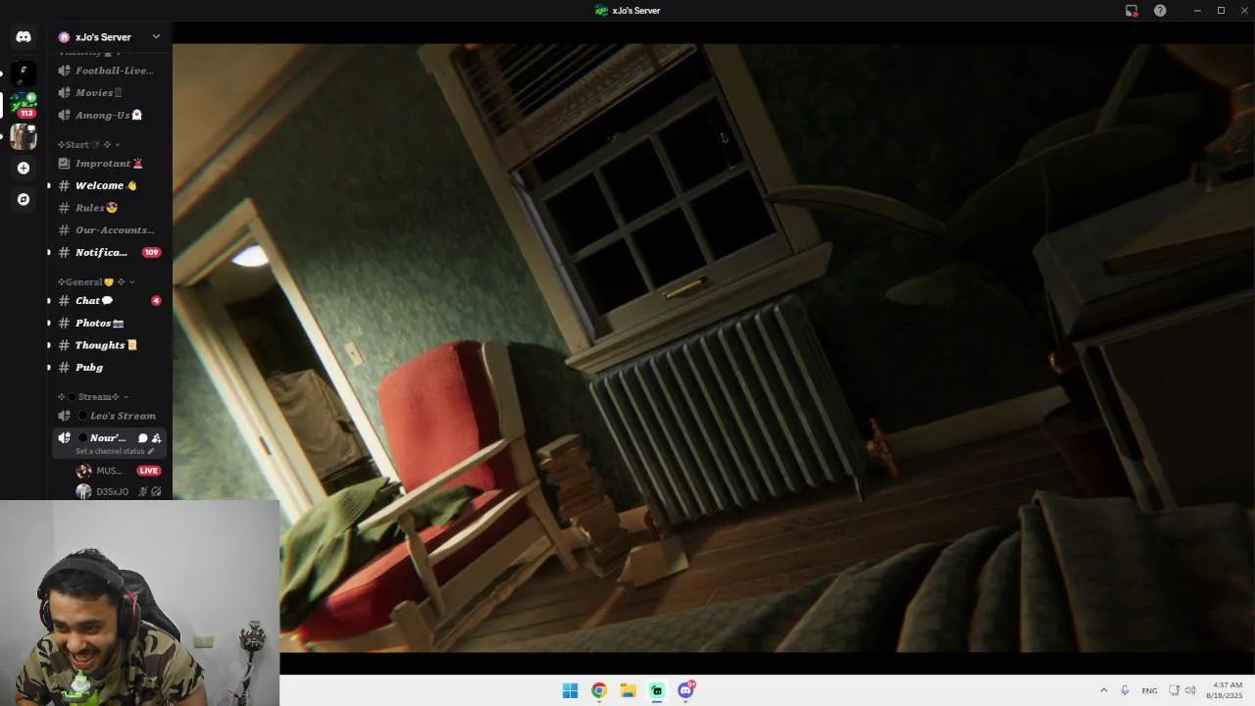Open the xJo's Server header dropdown
1255x706 pixels.
tap(109, 36)
